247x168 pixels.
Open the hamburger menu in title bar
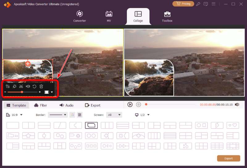tap(213, 4)
